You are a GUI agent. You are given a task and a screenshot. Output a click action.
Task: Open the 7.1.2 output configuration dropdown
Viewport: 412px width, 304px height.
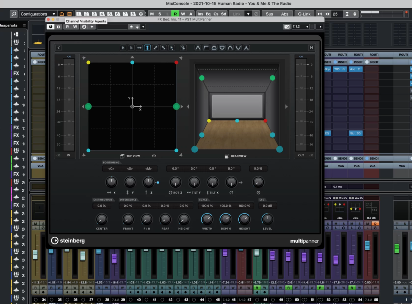pos(301,27)
